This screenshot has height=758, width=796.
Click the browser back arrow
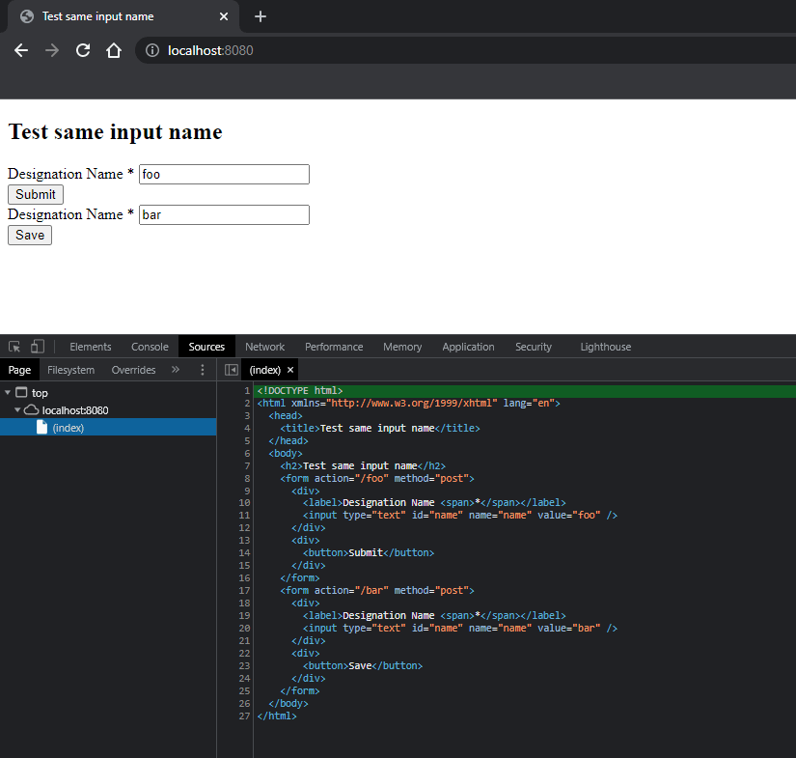tap(21, 50)
